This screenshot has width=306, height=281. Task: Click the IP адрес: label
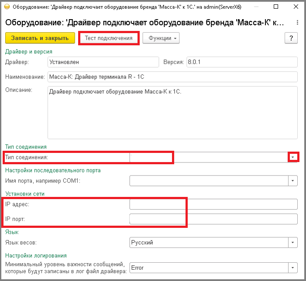17,204
